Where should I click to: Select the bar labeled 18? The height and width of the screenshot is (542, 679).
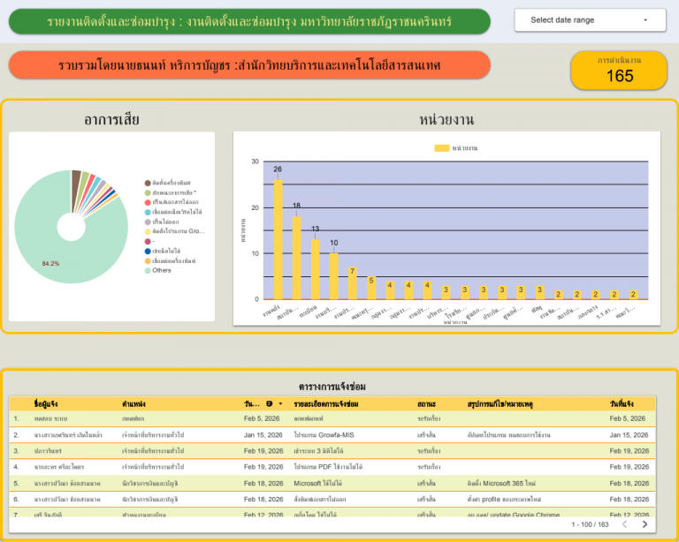click(297, 258)
